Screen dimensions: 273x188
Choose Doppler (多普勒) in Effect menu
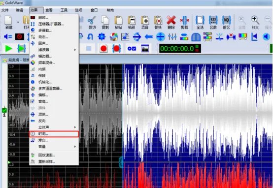coord(54,30)
